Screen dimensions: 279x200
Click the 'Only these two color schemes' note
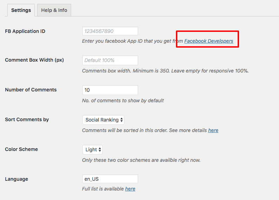[141, 160]
